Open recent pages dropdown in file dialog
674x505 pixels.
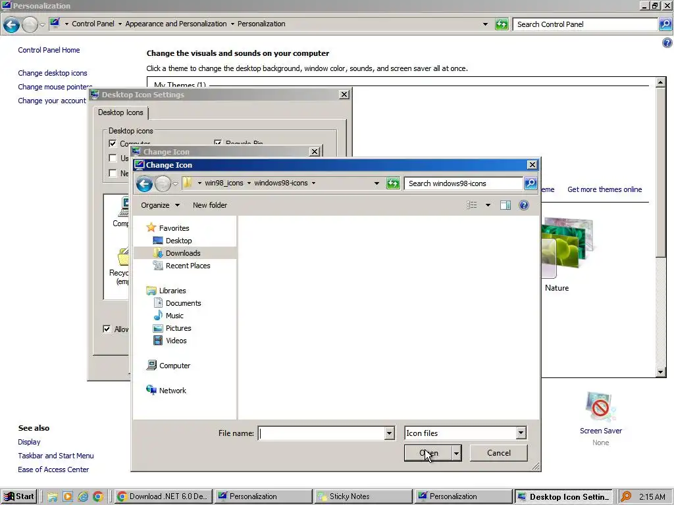point(175,184)
